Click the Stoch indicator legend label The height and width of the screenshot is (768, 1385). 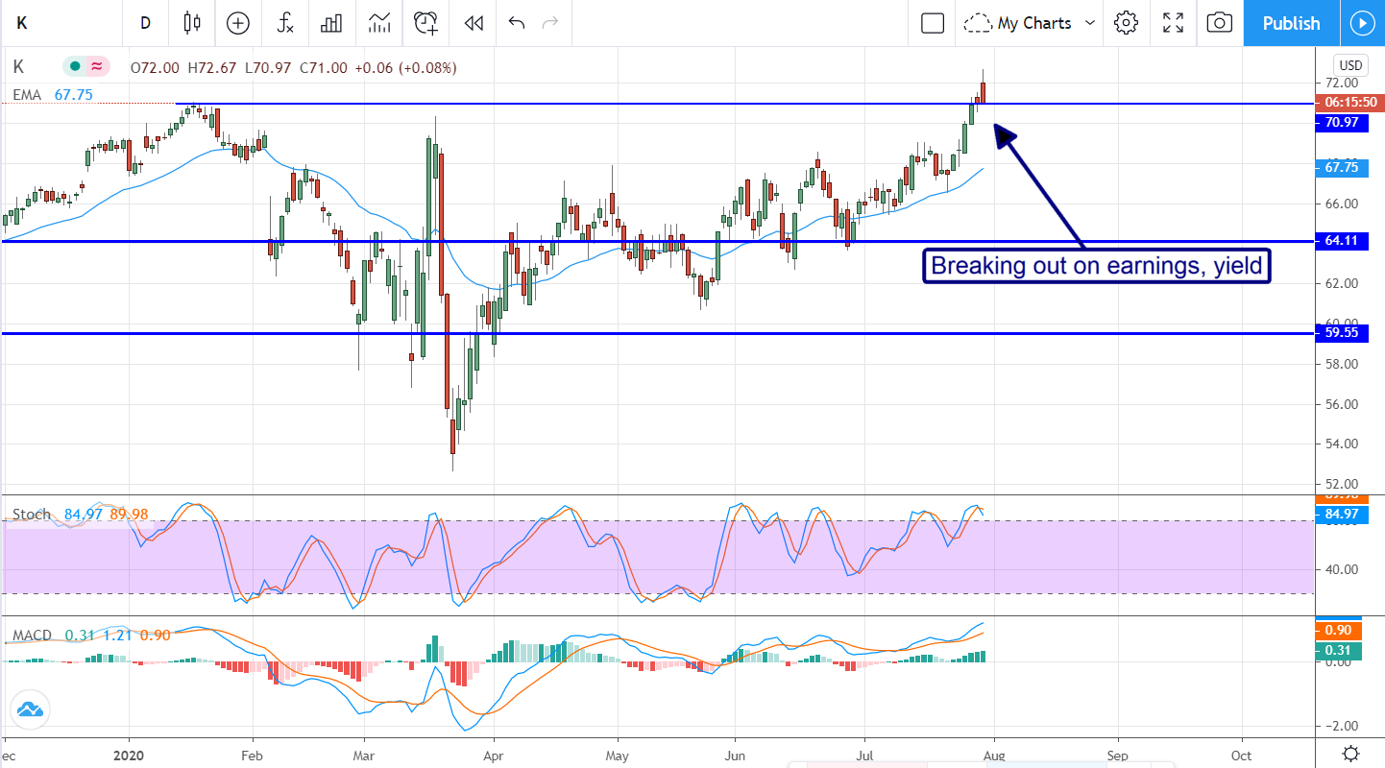[31, 515]
